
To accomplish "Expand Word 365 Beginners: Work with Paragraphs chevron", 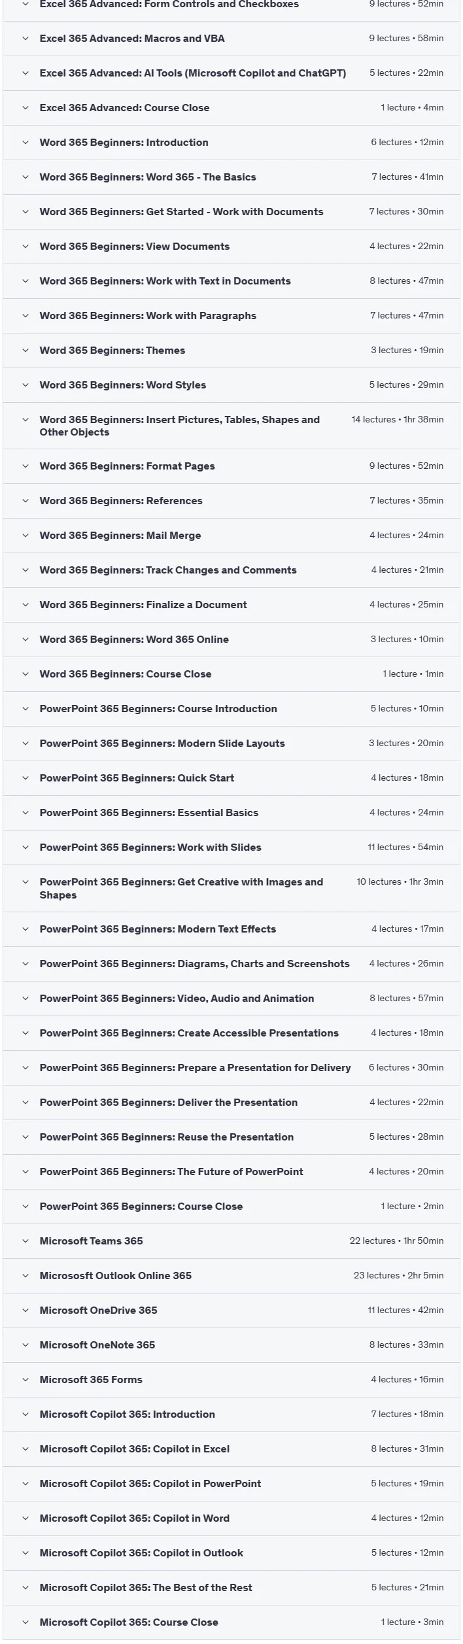I will (26, 316).
